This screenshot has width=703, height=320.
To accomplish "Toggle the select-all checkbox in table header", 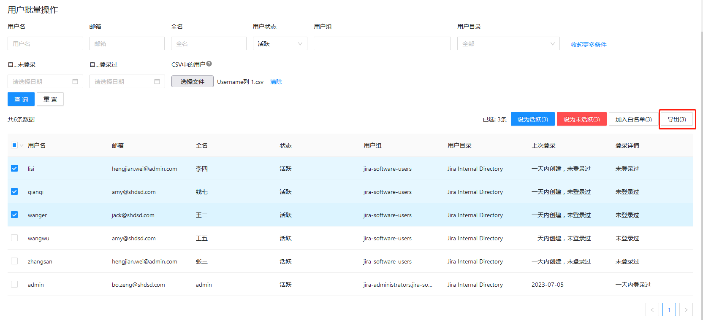I will coord(14,145).
